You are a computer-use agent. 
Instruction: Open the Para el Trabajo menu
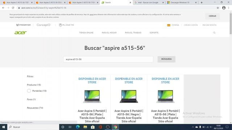click(133, 32)
